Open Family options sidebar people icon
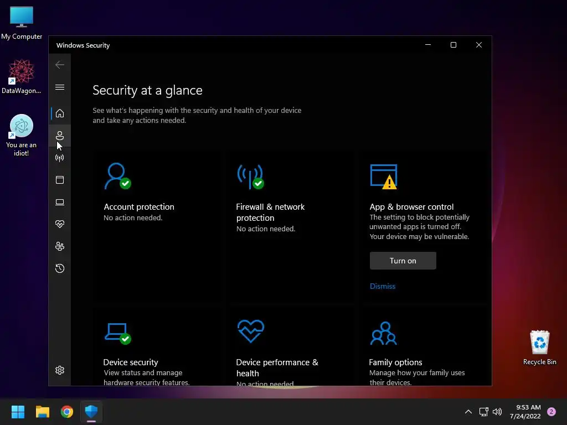Screen dimensions: 567x425 click(x=60, y=246)
